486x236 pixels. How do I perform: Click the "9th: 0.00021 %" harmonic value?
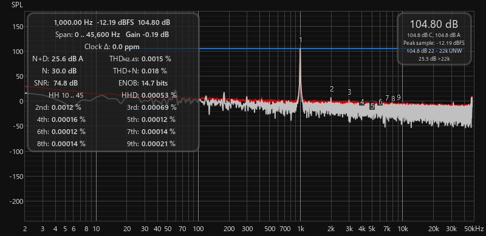[151, 144]
